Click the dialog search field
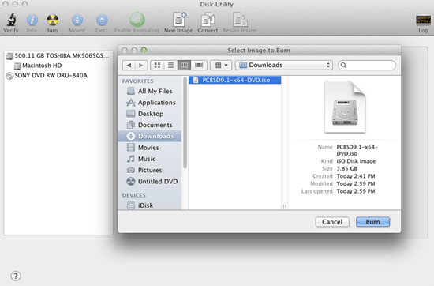Viewport: 434px width, 286px height. [x=366, y=65]
